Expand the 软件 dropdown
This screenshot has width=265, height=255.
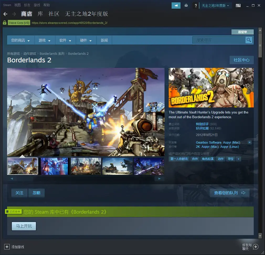[65, 40]
